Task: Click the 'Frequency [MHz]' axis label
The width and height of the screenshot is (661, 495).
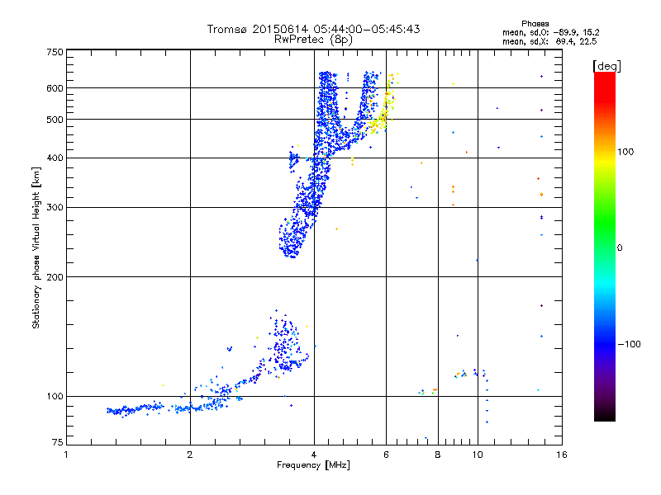Action: 313,465
